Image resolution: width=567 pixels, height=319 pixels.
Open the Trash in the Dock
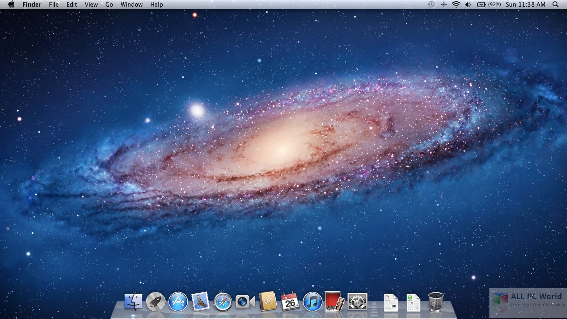click(436, 302)
